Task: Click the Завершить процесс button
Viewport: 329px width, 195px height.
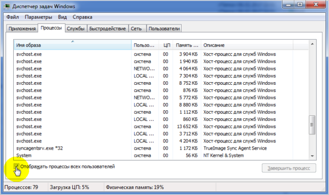Action: pos(289,168)
